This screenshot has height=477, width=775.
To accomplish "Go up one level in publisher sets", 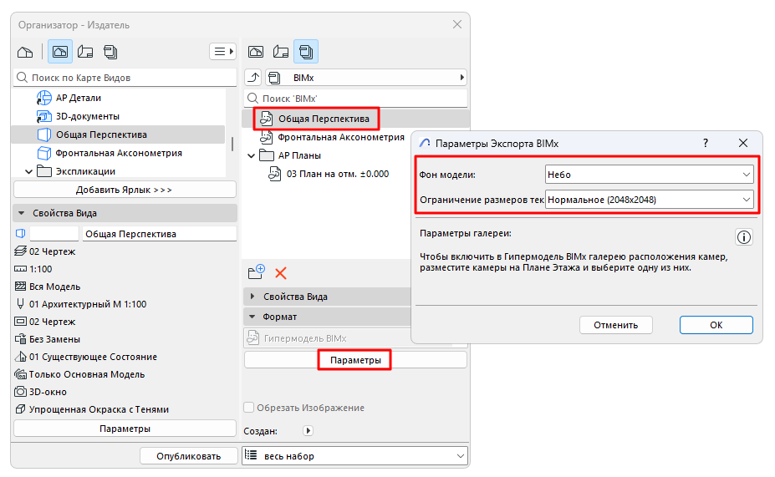I will 253,78.
